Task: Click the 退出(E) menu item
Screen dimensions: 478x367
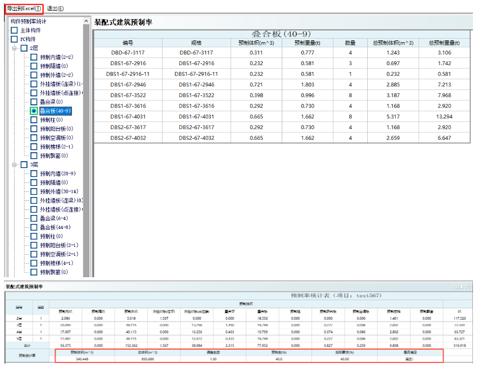Action: (x=55, y=8)
